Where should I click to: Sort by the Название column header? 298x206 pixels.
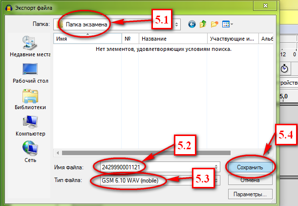pyautogui.click(x=171, y=39)
